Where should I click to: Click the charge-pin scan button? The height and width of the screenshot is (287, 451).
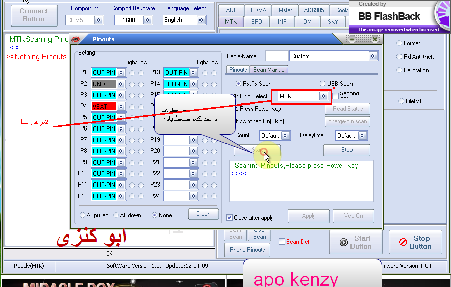(348, 121)
